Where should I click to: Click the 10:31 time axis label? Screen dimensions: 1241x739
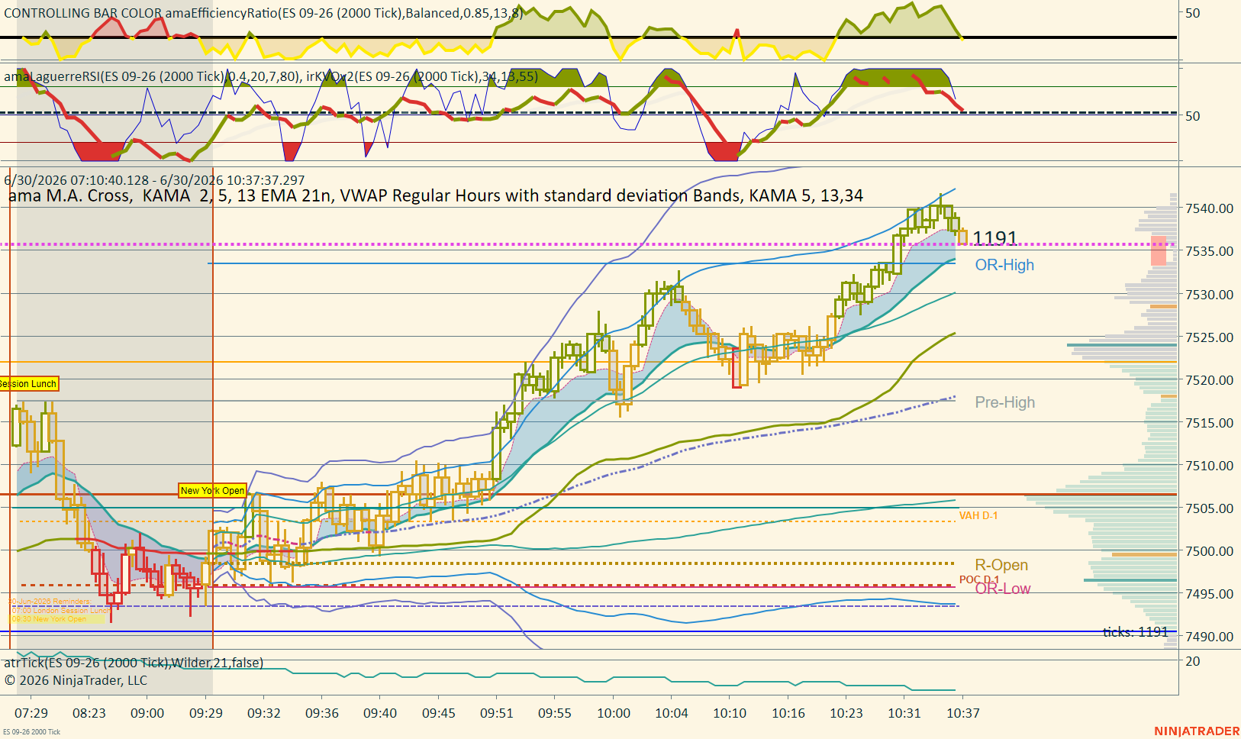point(904,713)
